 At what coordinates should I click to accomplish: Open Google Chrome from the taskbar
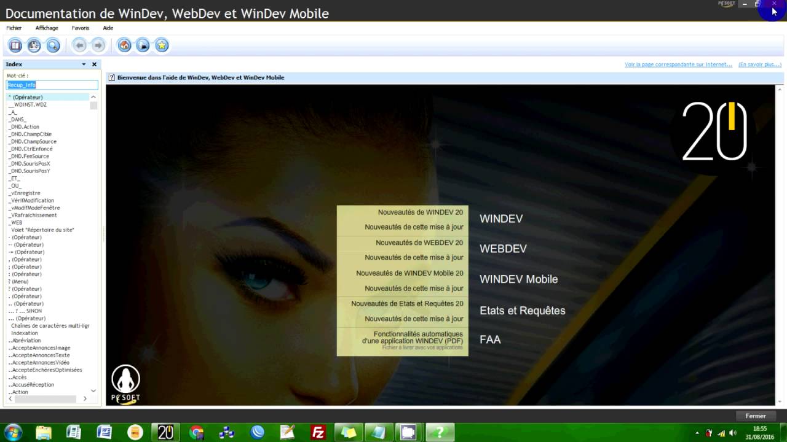click(197, 432)
